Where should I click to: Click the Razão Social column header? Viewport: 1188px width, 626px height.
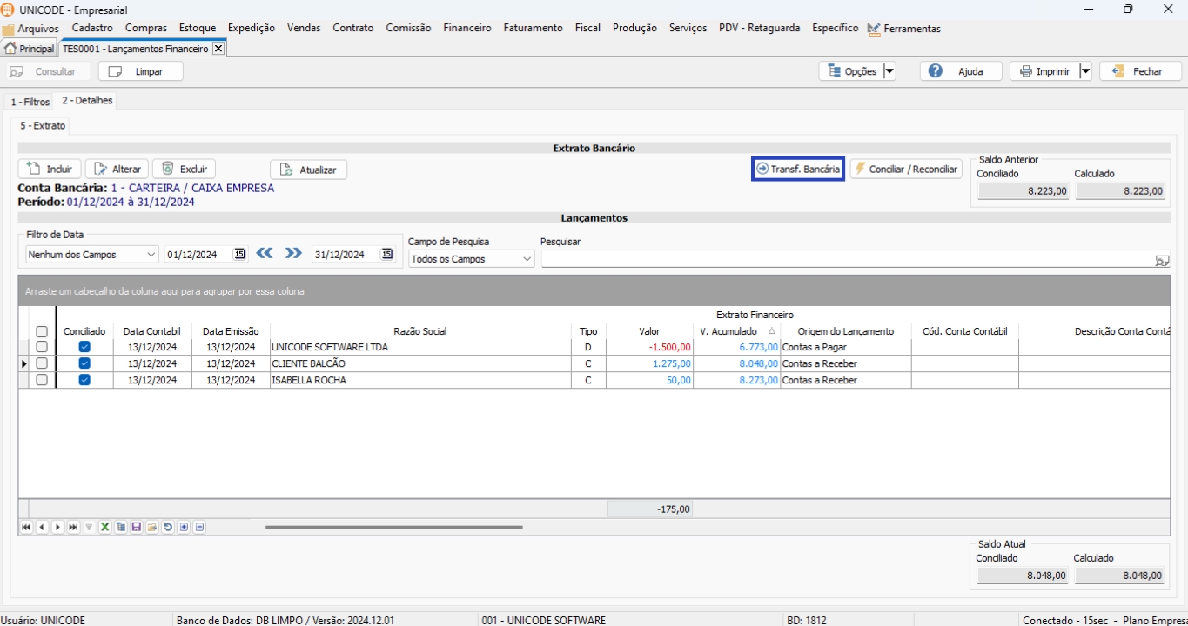pos(419,331)
